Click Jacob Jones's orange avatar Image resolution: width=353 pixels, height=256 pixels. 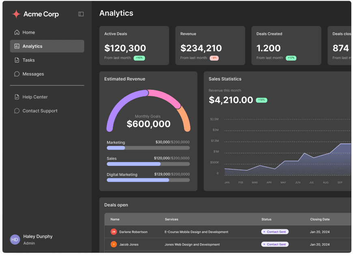[x=114, y=244]
